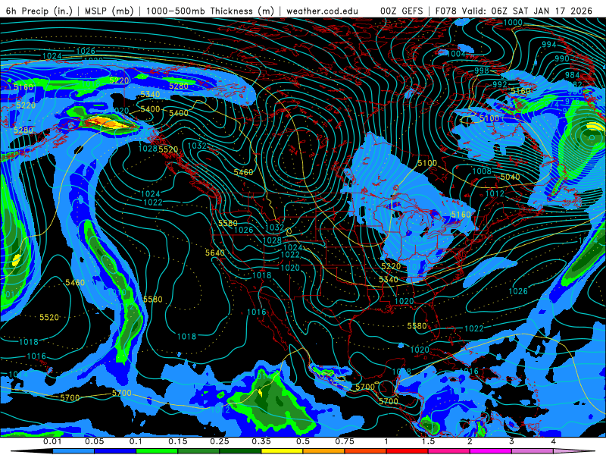Screen dimensions: 606x455
Task: Click the 'MSLP (mb)' title text
Action: click(x=109, y=11)
